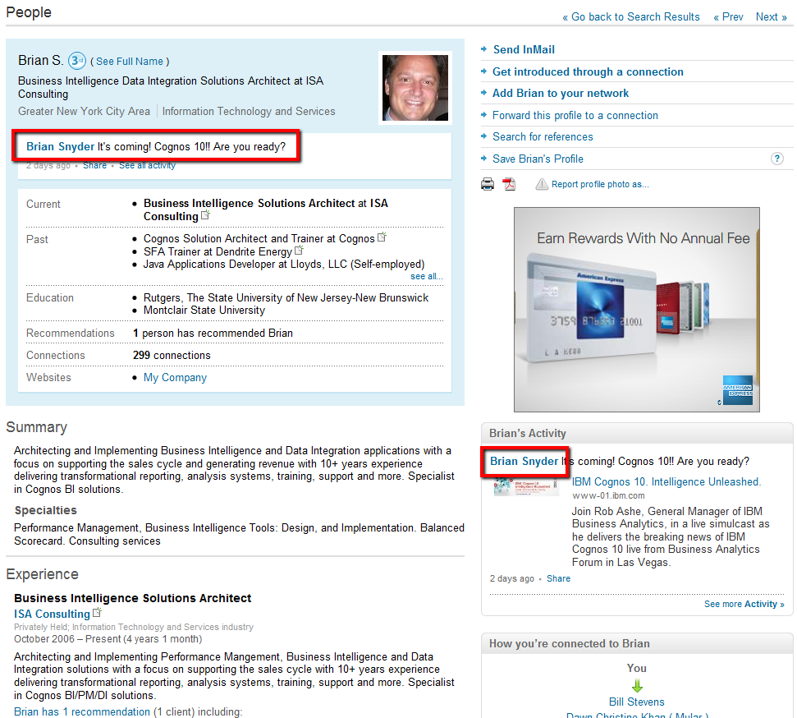The width and height of the screenshot is (797, 718).
Task: Click 'Java Applications Developer at Lloyds' entry
Action: [284, 264]
